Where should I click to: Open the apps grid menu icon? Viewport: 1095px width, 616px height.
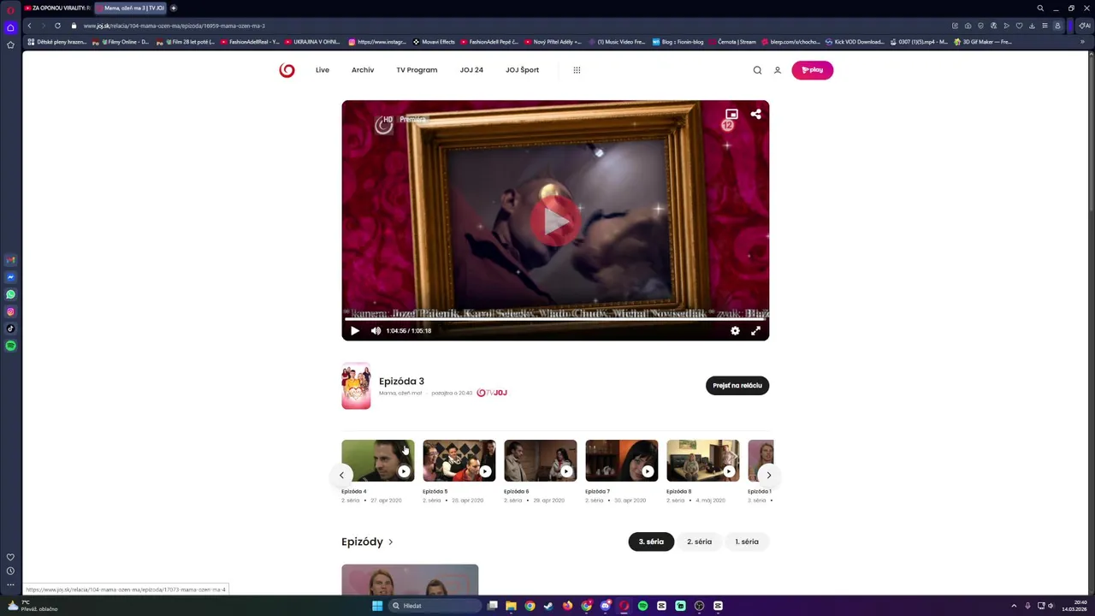[x=577, y=70]
